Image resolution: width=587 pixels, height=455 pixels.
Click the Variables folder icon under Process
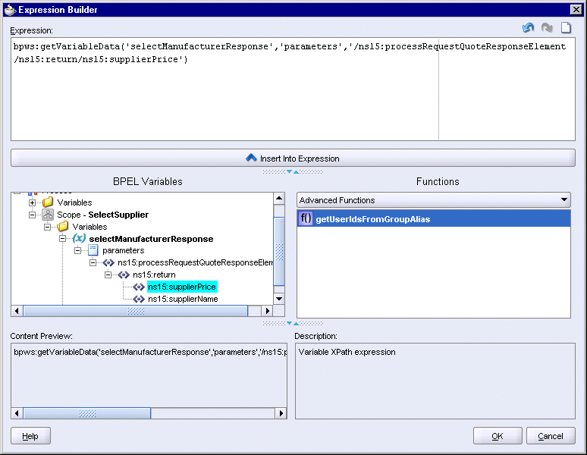(48, 202)
